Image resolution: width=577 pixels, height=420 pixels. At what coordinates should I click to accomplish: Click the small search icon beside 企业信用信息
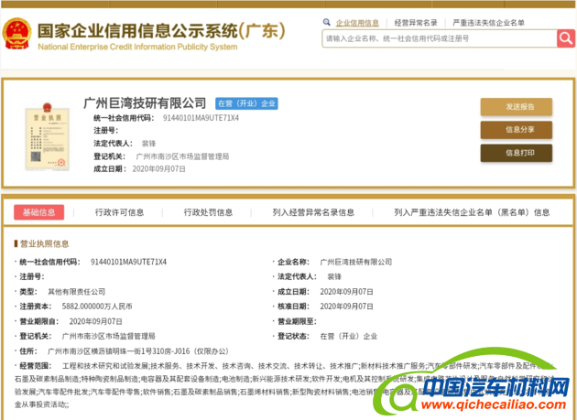coord(328,22)
